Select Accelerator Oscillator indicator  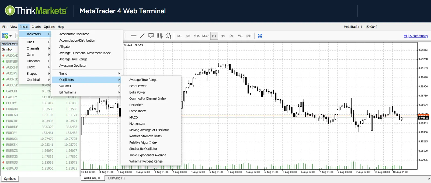[87, 34]
